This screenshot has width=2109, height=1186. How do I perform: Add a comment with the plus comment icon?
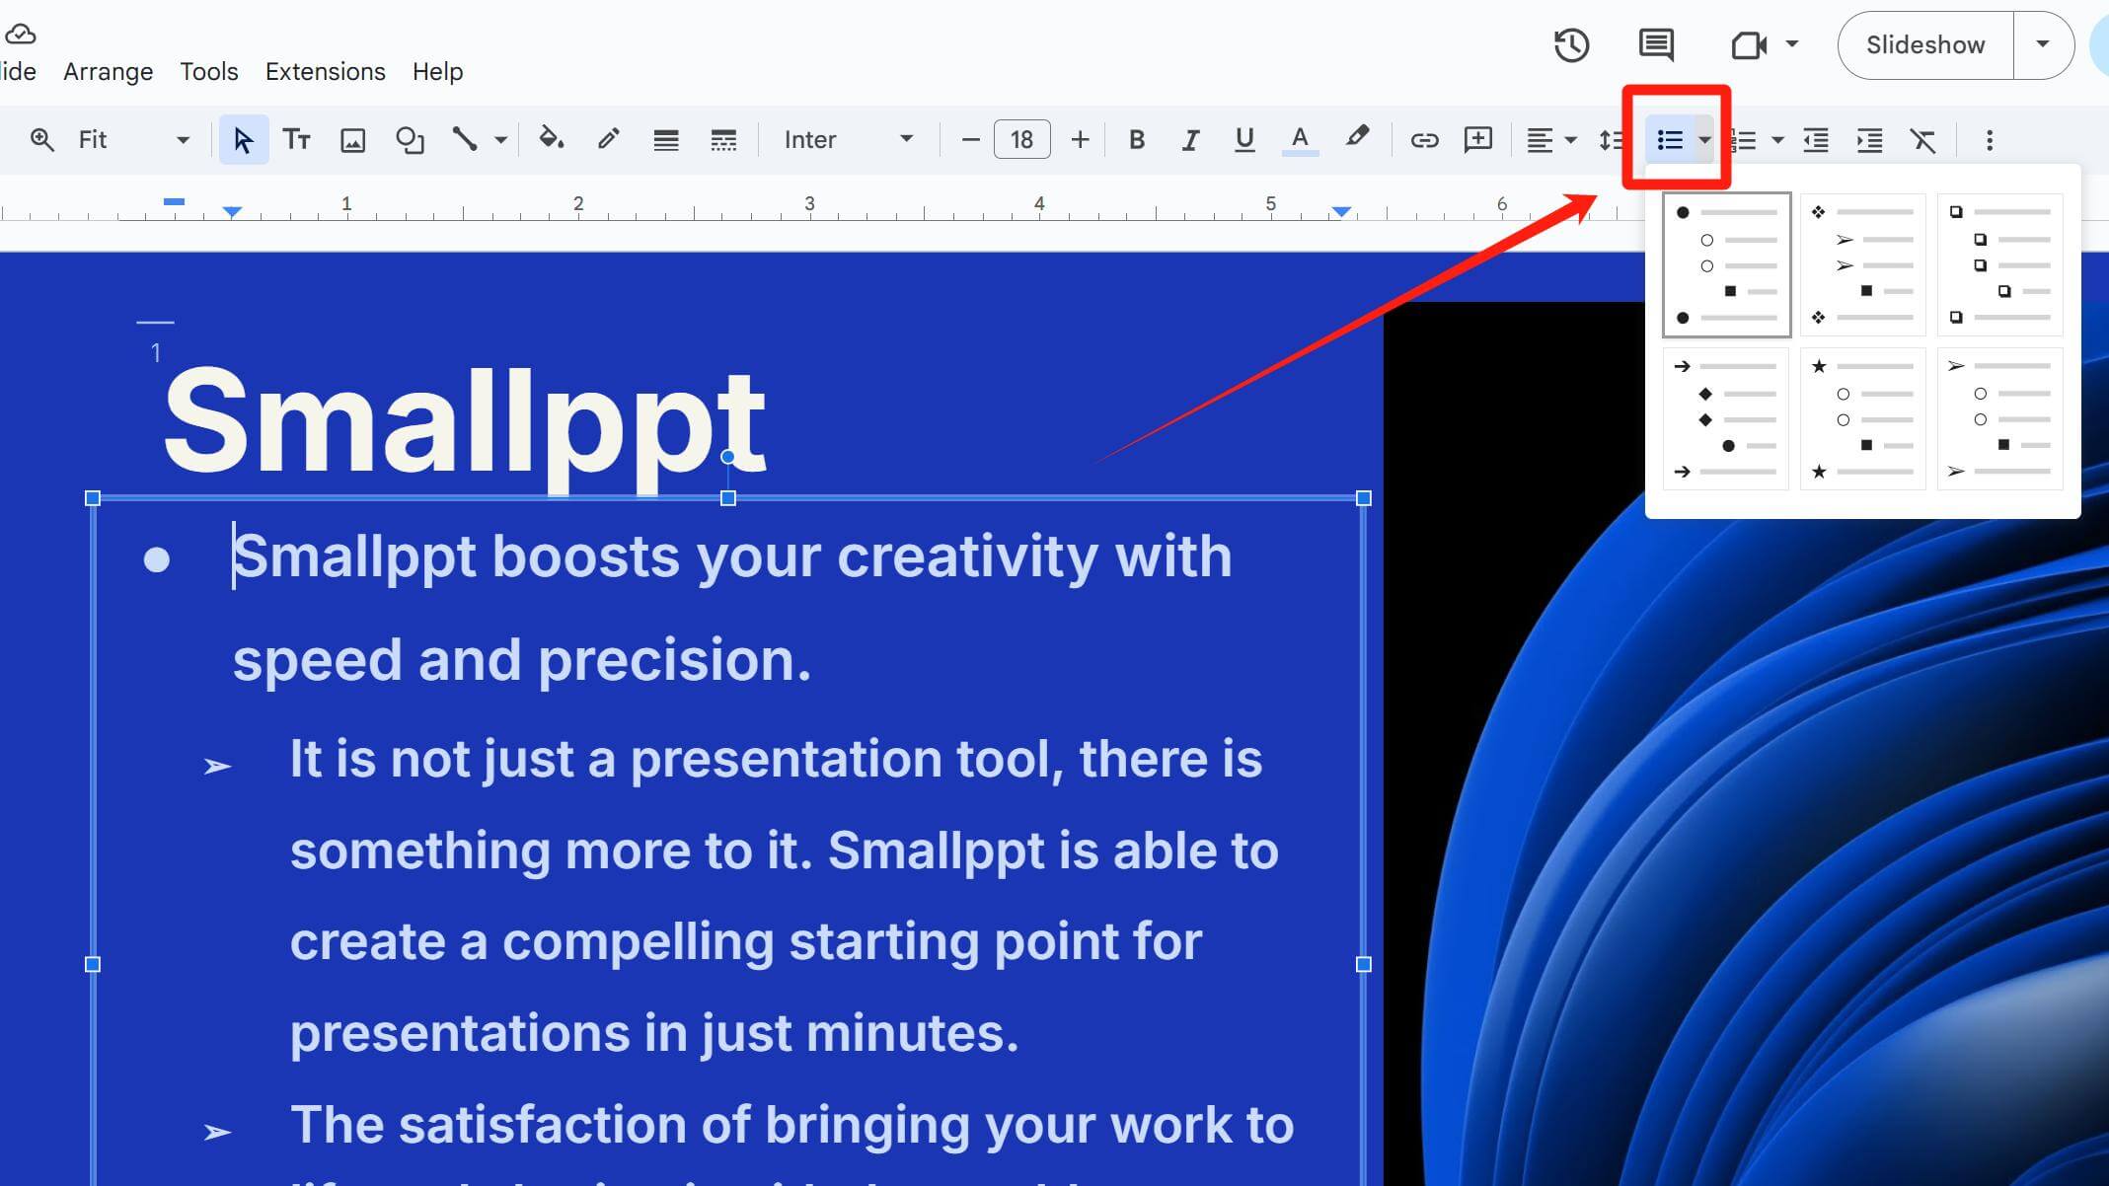pyautogui.click(x=1478, y=140)
